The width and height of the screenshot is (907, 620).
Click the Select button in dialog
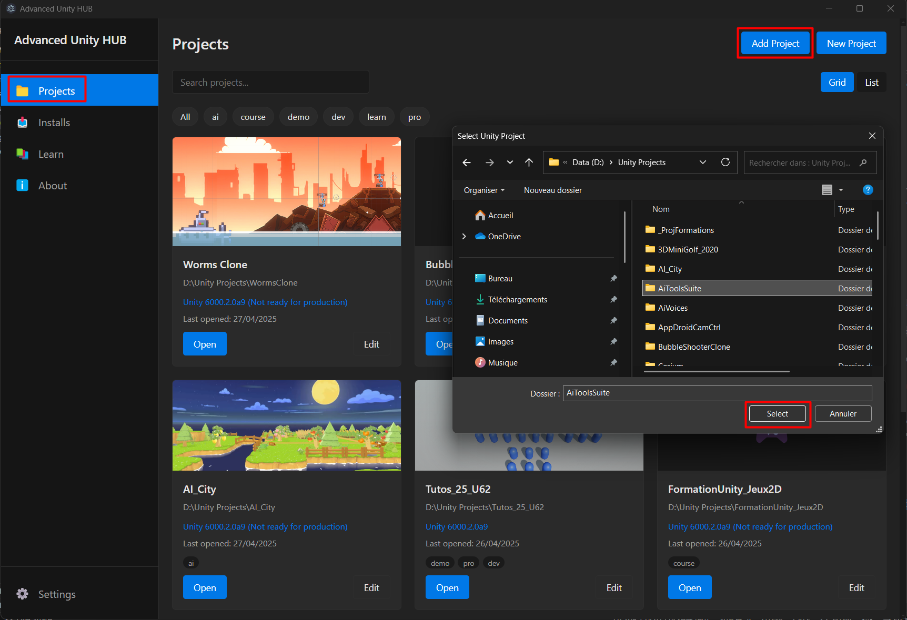click(x=777, y=413)
